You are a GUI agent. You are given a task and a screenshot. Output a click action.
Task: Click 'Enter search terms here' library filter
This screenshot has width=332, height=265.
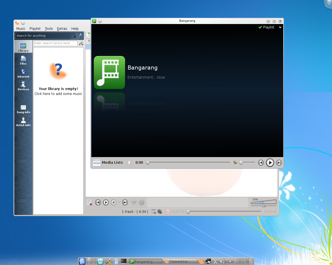point(55,43)
